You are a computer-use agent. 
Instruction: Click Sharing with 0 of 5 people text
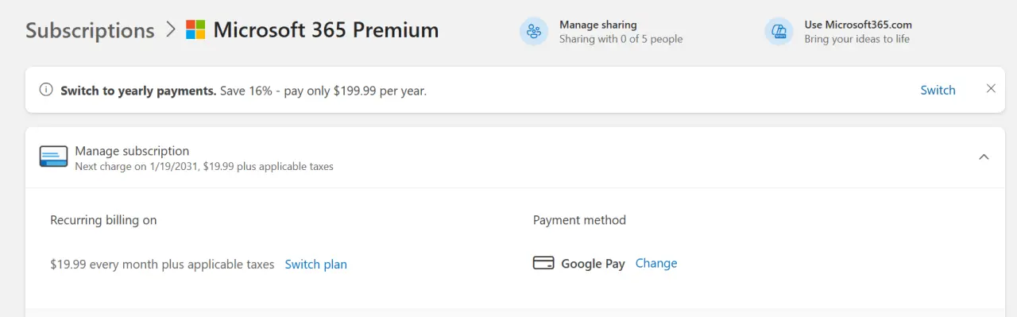(621, 39)
